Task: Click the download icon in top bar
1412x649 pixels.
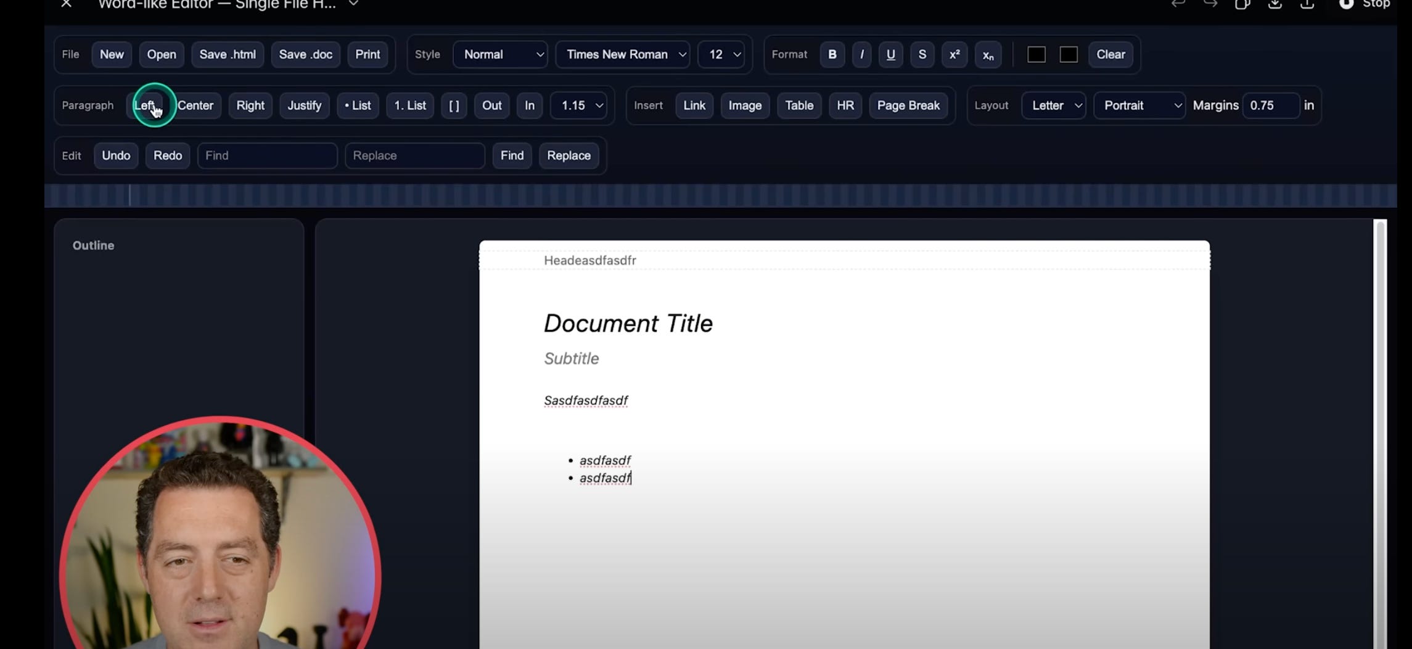Action: click(x=1274, y=4)
